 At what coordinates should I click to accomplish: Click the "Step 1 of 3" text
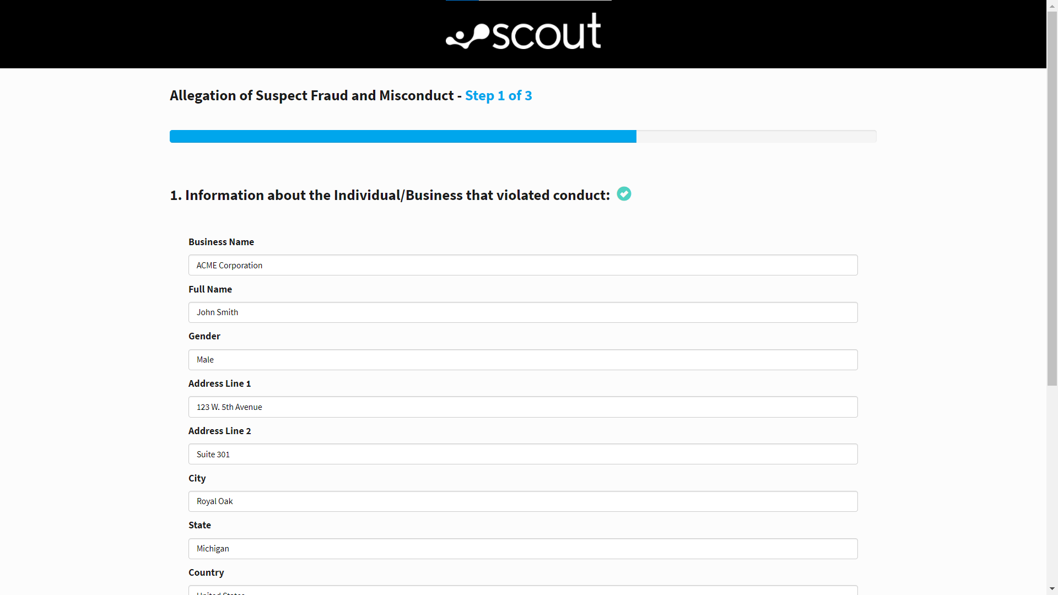pos(498,96)
